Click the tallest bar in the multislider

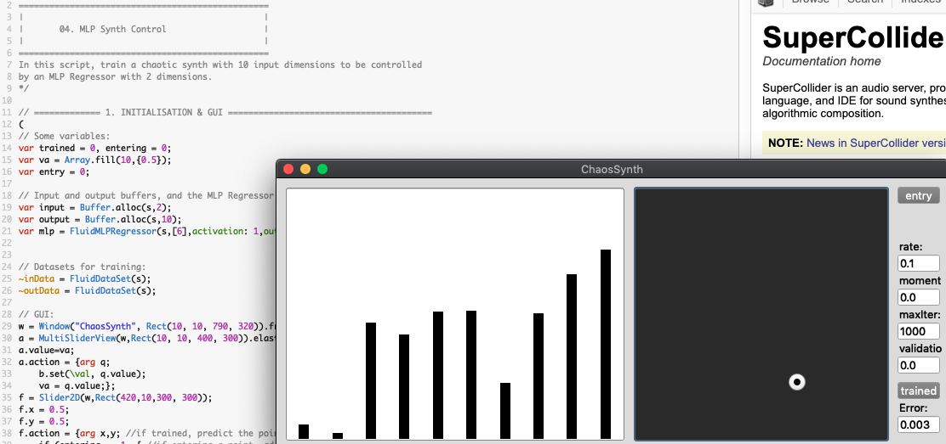[605, 344]
